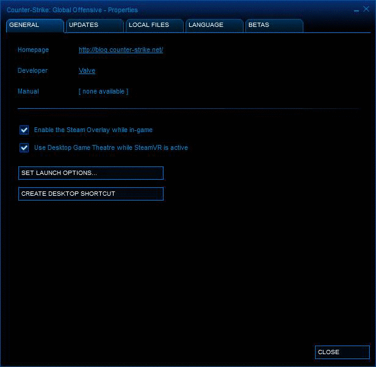Open the Valve developer link
The height and width of the screenshot is (367, 376).
[87, 70]
